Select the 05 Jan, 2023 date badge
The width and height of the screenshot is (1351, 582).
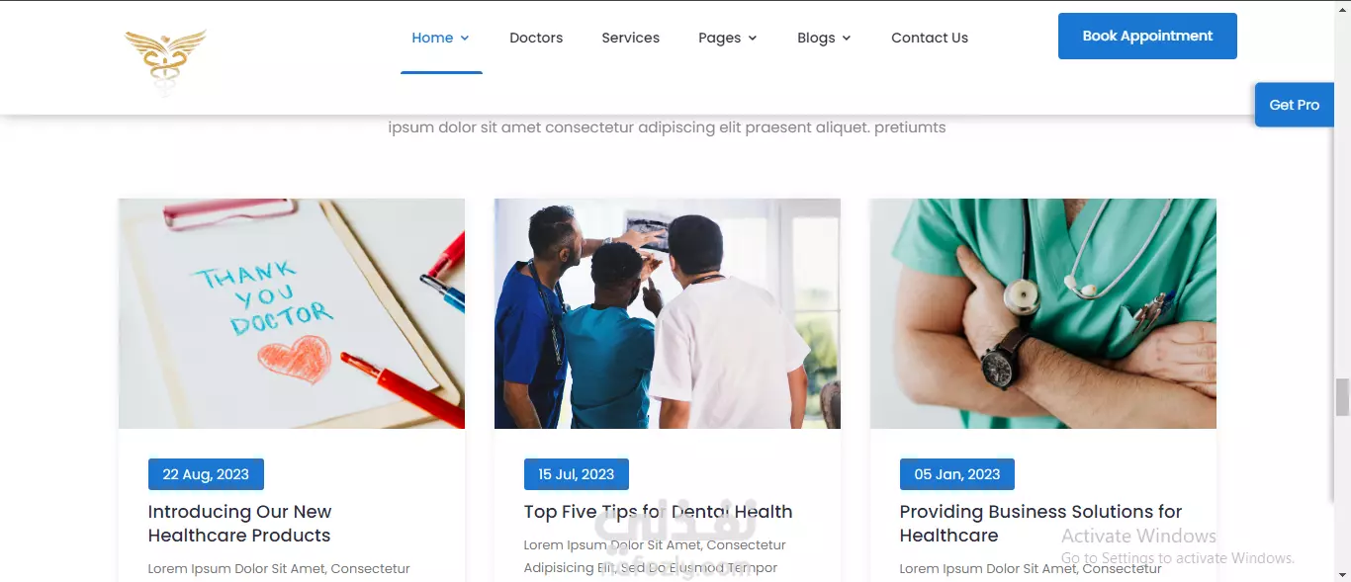(x=957, y=474)
